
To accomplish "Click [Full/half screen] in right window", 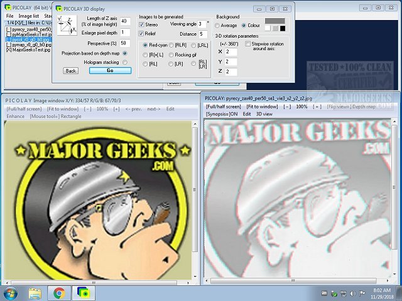I will point(224,107).
